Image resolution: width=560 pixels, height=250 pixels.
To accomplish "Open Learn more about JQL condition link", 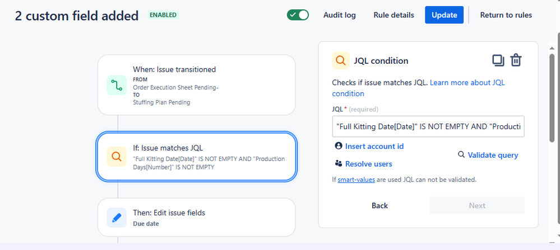I will point(418,88).
